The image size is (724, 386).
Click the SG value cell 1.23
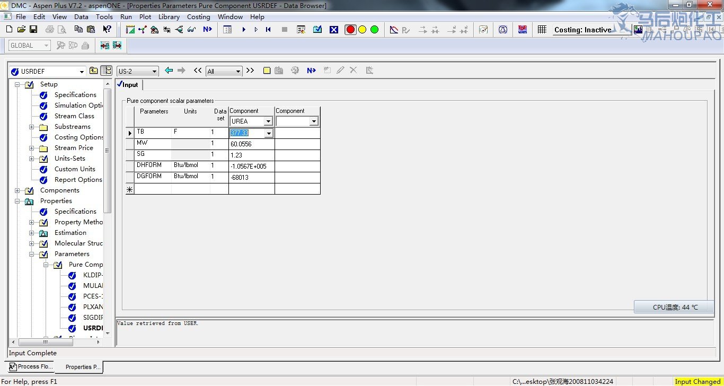[x=251, y=155]
